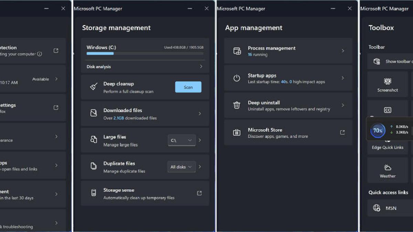The height and width of the screenshot is (232, 413).
Task: Click the info icon beside 'your computer'
Action: pyautogui.click(x=40, y=54)
